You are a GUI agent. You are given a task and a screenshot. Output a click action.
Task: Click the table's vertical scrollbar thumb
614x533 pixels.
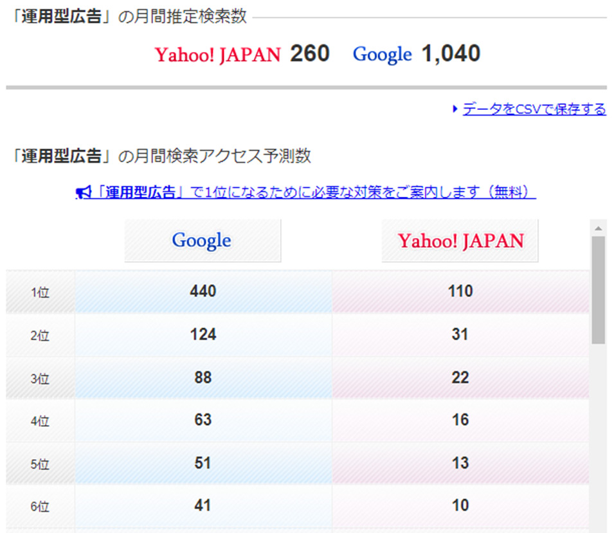pyautogui.click(x=598, y=290)
